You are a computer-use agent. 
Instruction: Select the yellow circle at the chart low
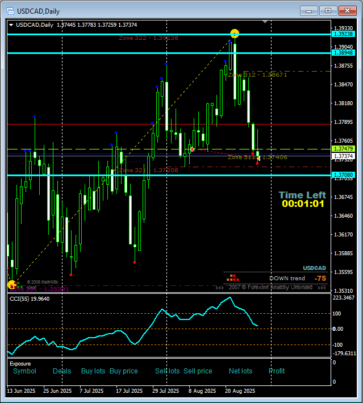click(12, 285)
